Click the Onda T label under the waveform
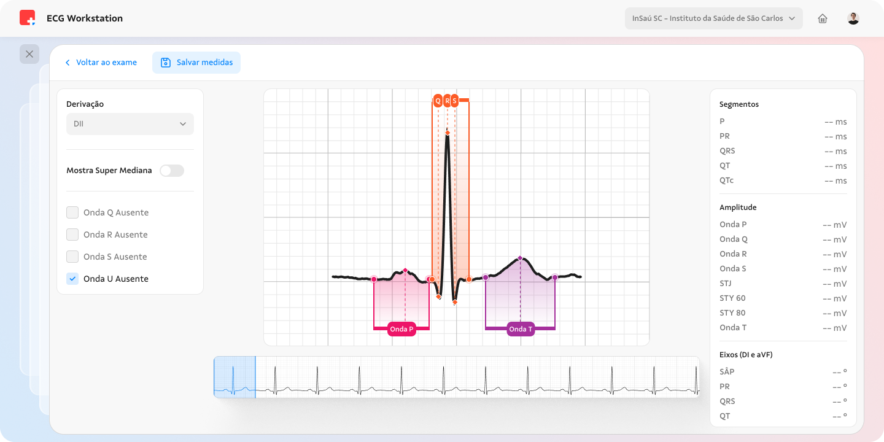The width and height of the screenshot is (884, 442). (x=520, y=329)
